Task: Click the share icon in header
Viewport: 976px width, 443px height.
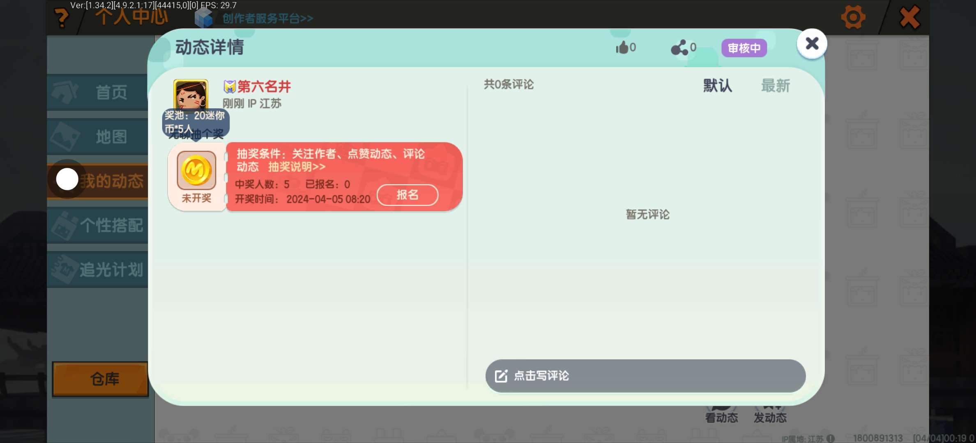Action: [x=679, y=48]
